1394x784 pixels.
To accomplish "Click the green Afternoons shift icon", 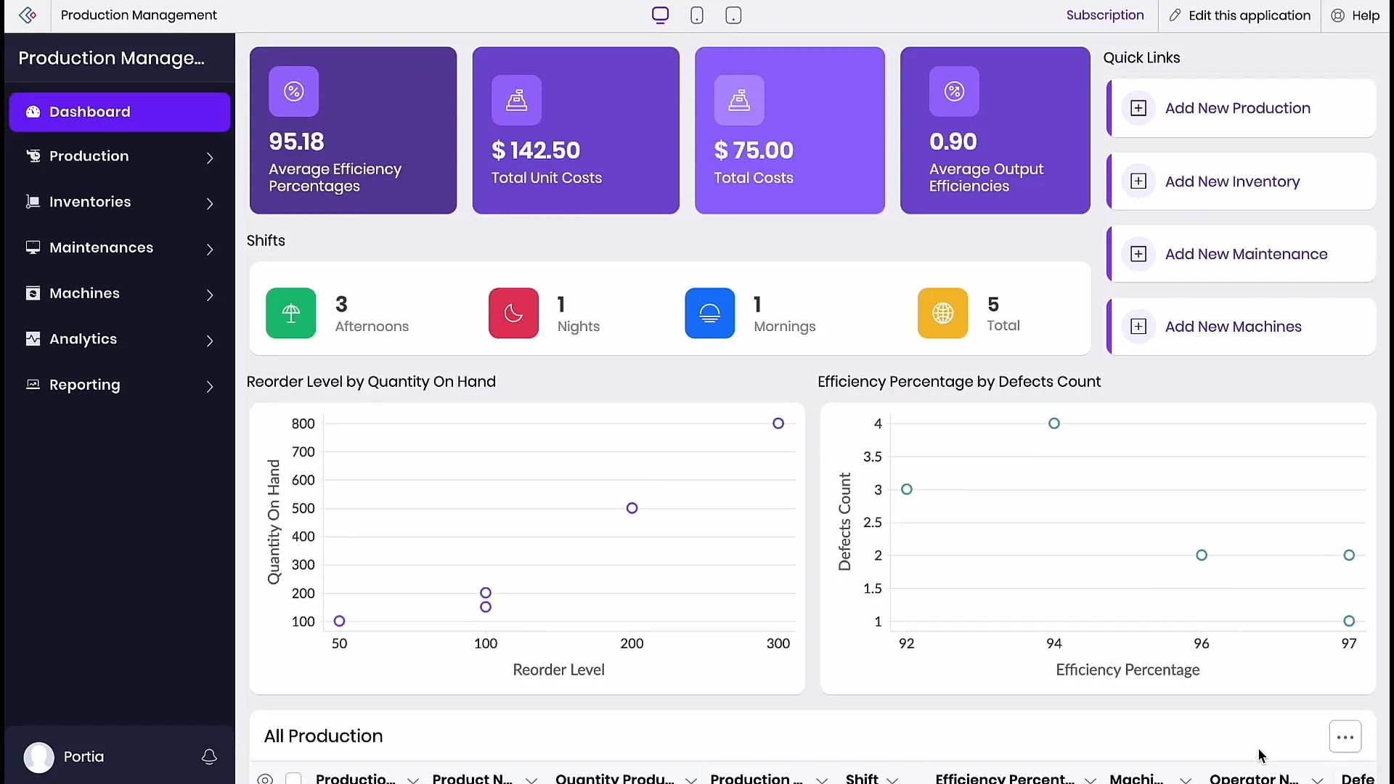I will coord(290,313).
